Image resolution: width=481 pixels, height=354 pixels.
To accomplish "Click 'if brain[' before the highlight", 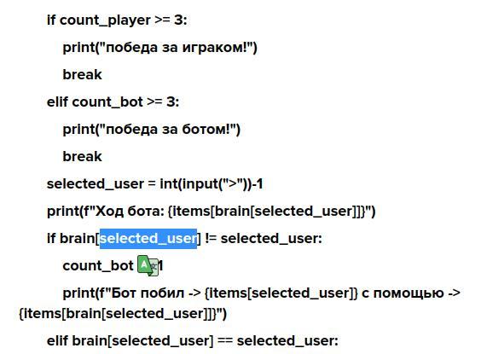I will pyautogui.click(x=73, y=238).
